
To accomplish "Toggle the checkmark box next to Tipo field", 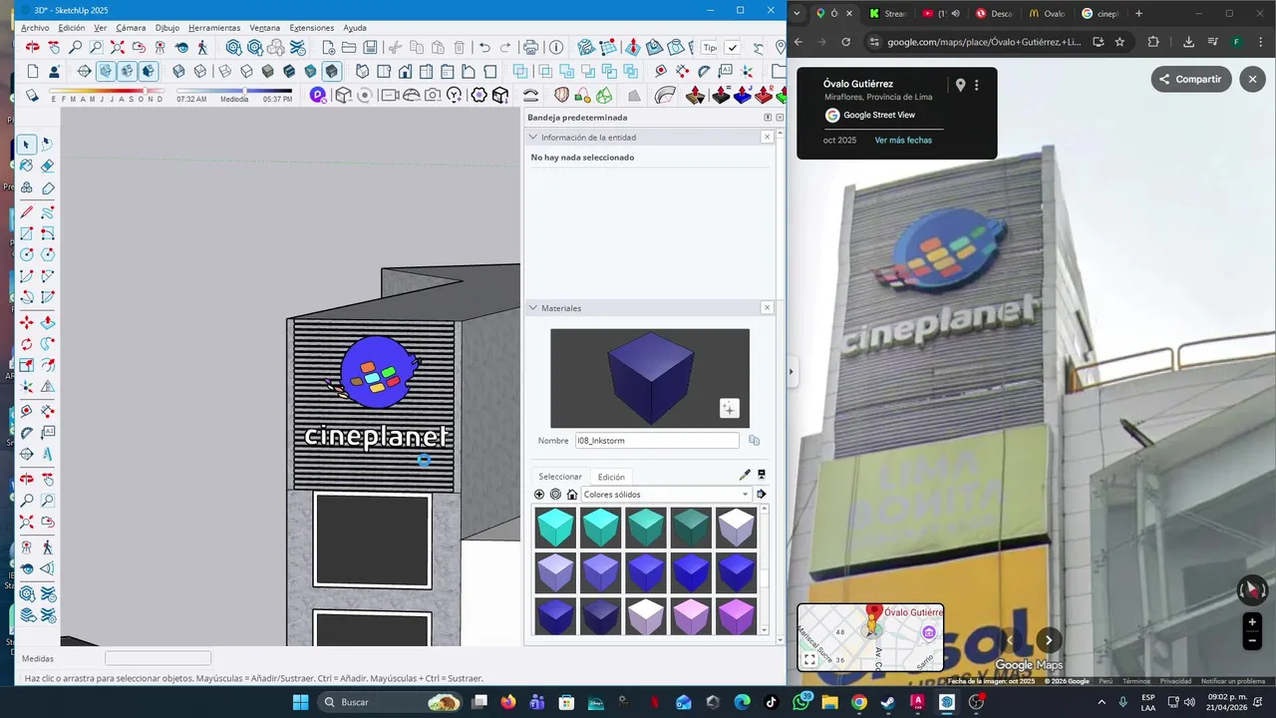I will 732,47.
